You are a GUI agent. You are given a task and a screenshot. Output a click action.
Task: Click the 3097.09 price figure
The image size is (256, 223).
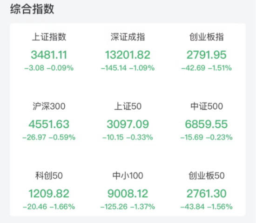click(x=128, y=124)
